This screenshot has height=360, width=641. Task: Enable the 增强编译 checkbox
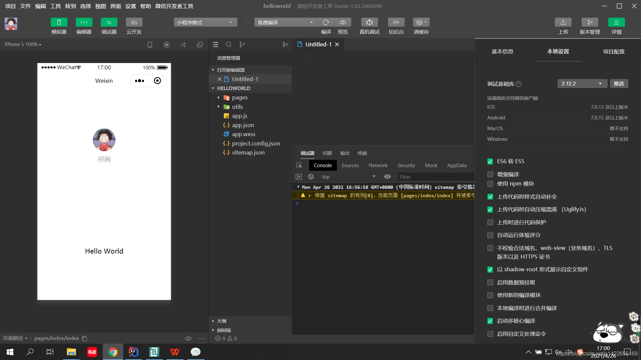490,174
